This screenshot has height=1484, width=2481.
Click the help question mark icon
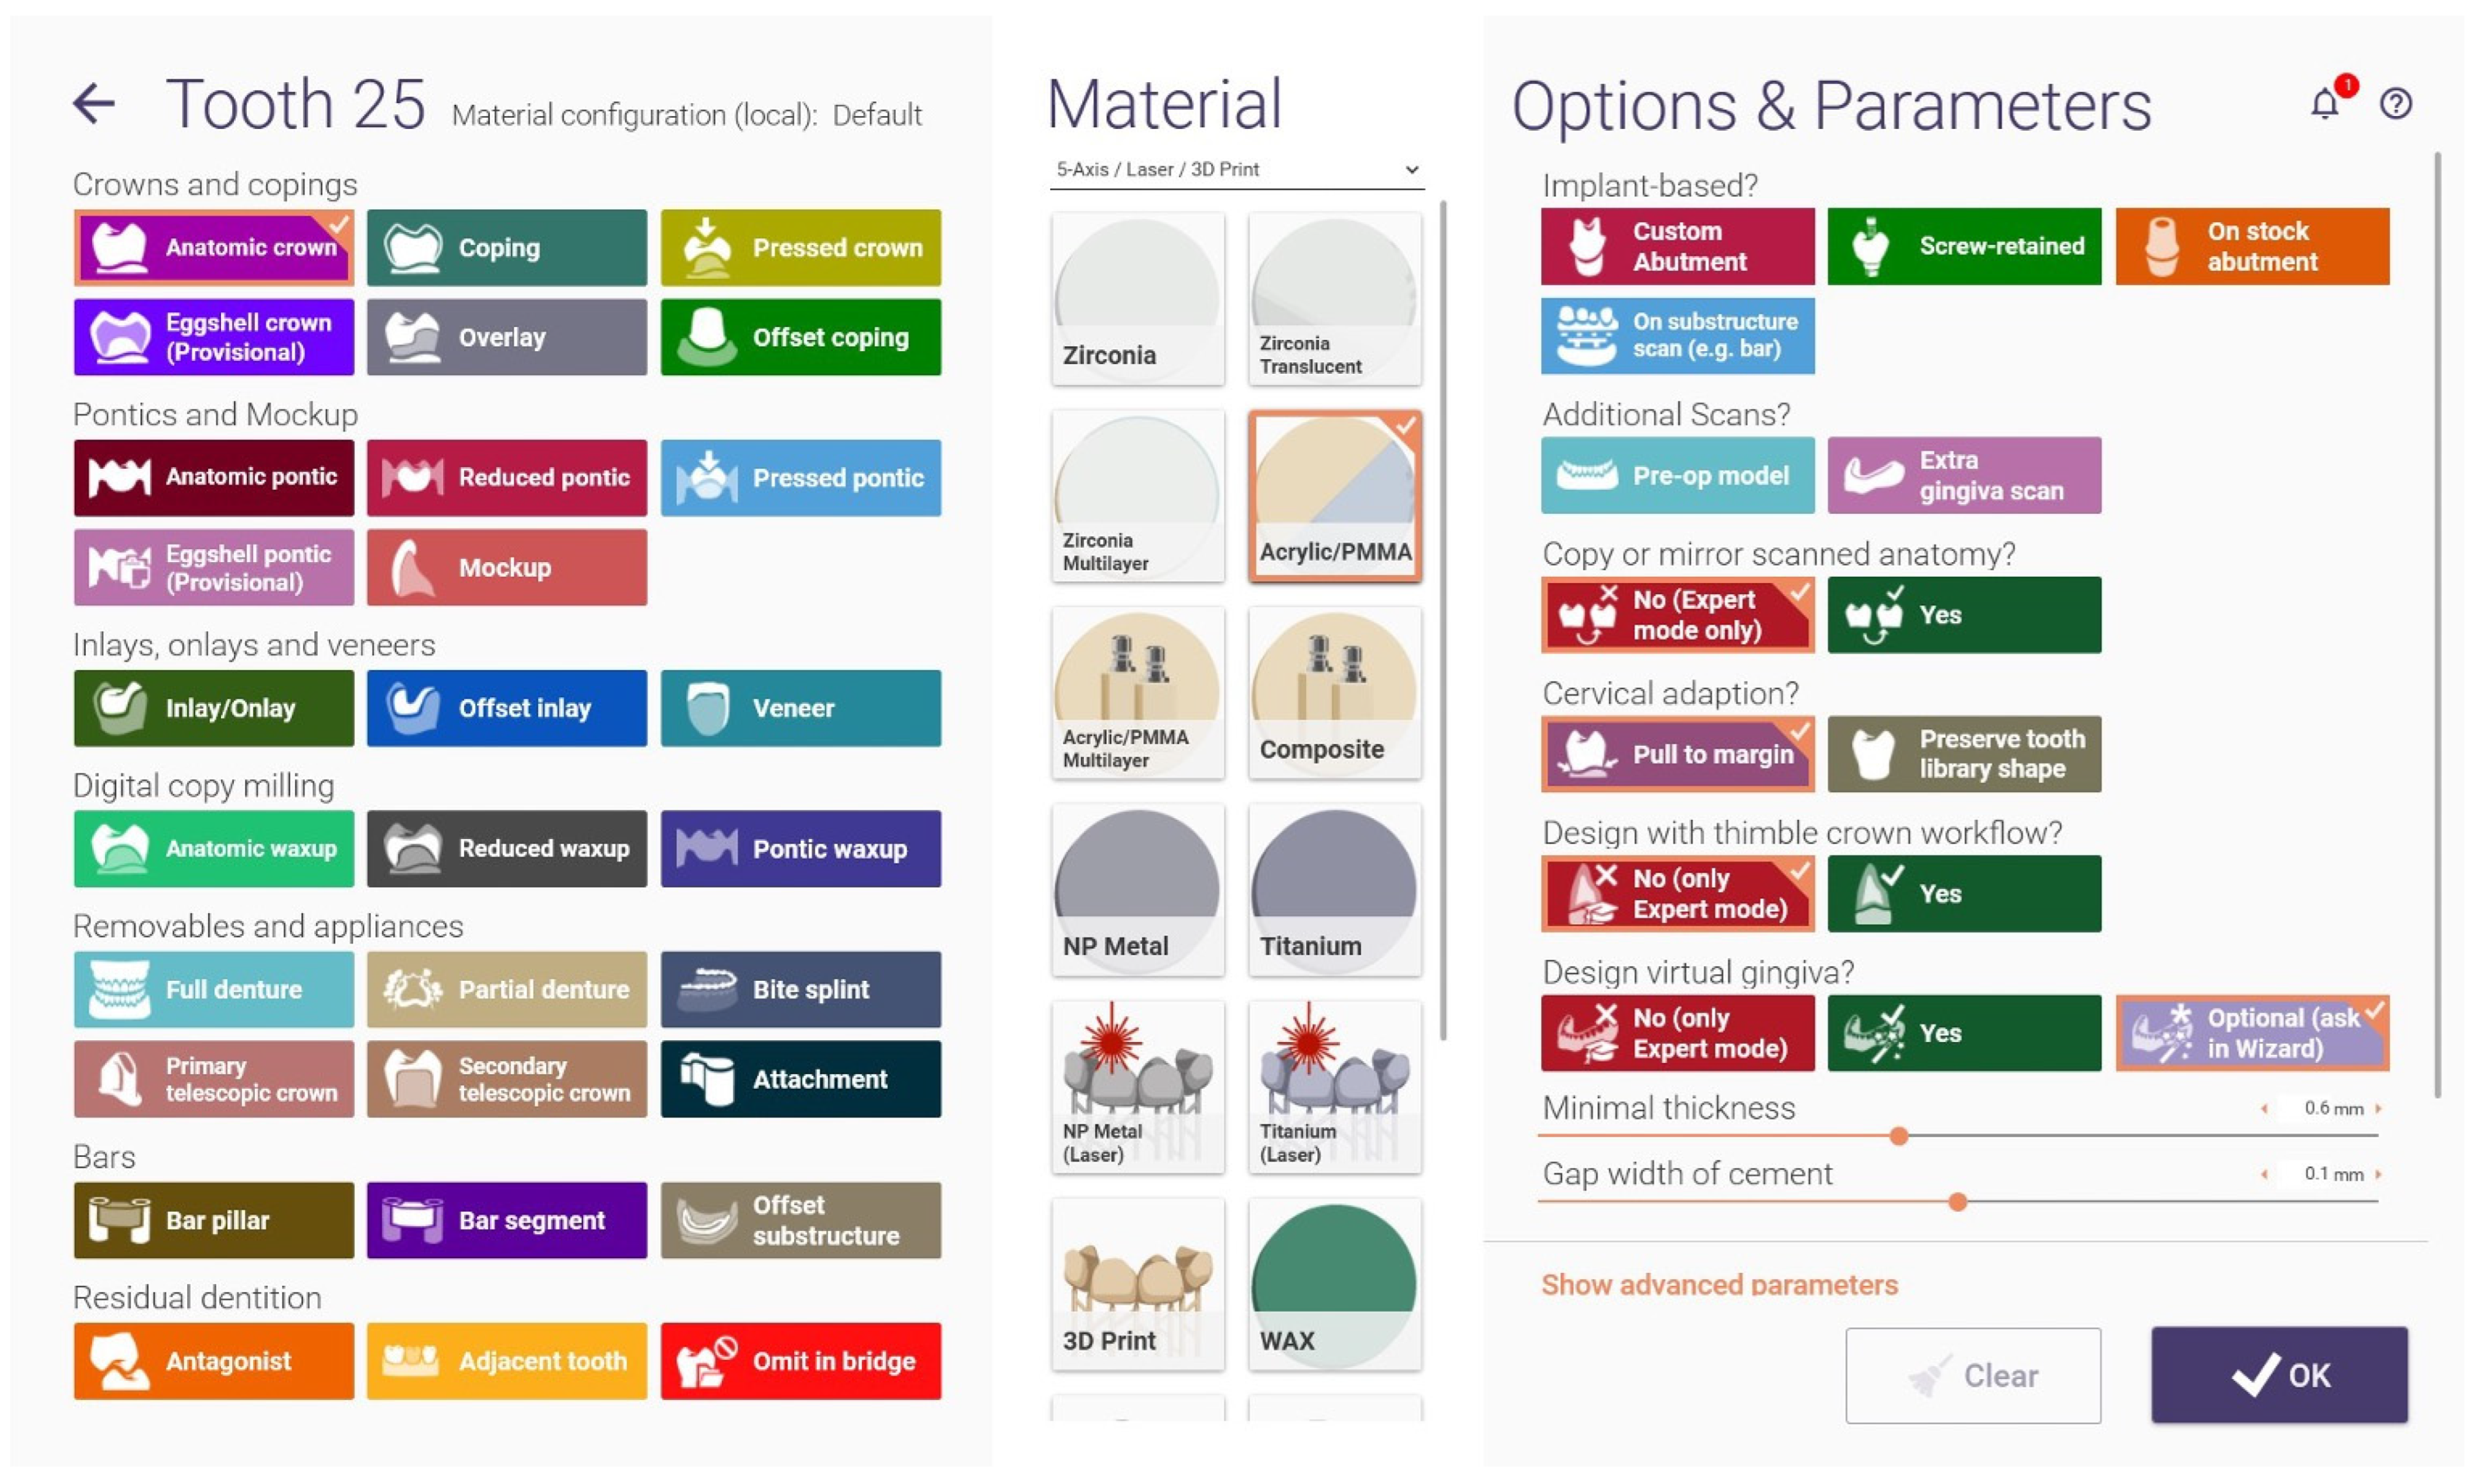coord(2395,104)
